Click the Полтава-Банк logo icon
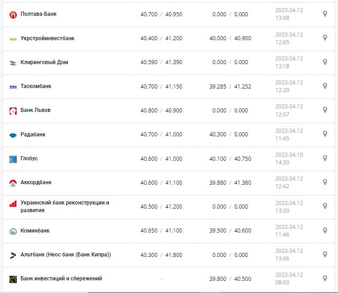The height and width of the screenshot is (293, 338). pyautogui.click(x=13, y=14)
